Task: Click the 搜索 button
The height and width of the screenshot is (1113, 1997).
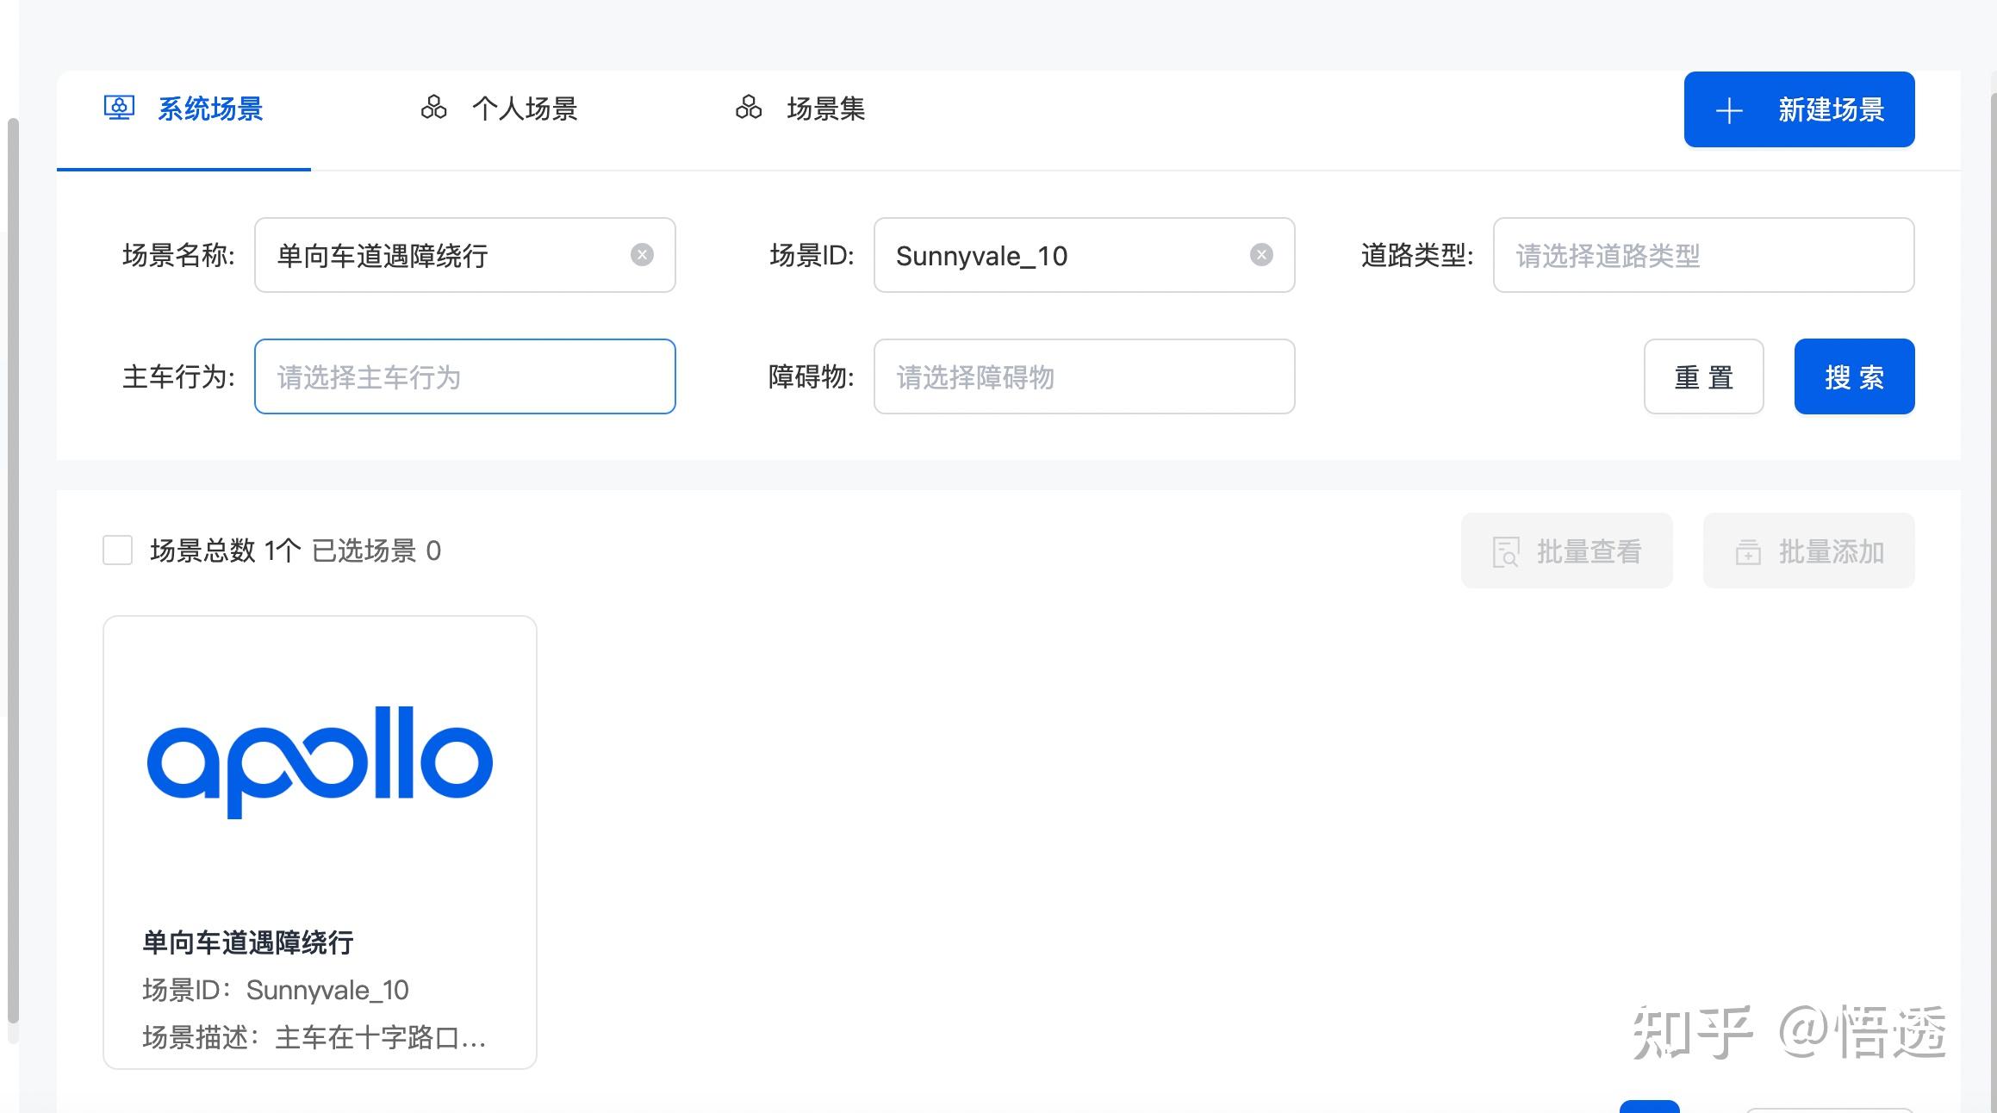Action: coord(1854,376)
